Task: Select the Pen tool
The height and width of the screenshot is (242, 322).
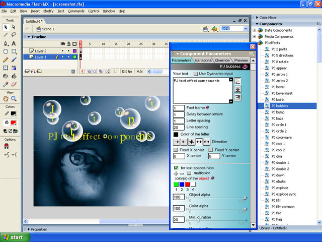Action: point(6,43)
